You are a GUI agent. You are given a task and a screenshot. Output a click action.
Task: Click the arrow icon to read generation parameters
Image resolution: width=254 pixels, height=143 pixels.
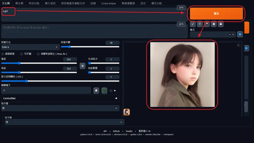coord(193,24)
